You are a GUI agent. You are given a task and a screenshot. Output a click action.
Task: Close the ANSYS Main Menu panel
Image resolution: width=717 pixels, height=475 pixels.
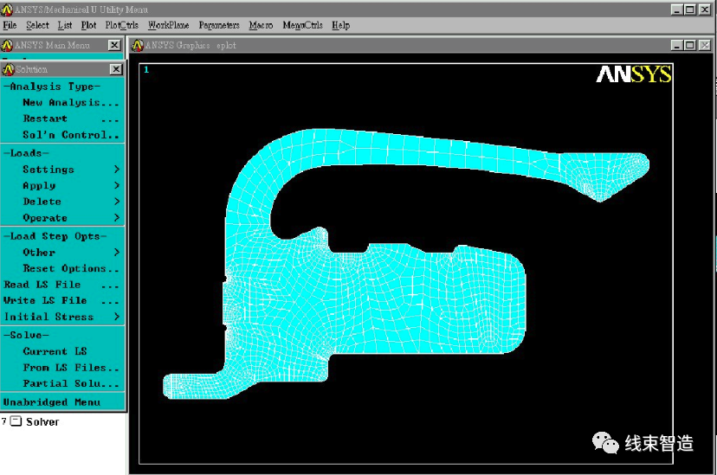pos(114,45)
